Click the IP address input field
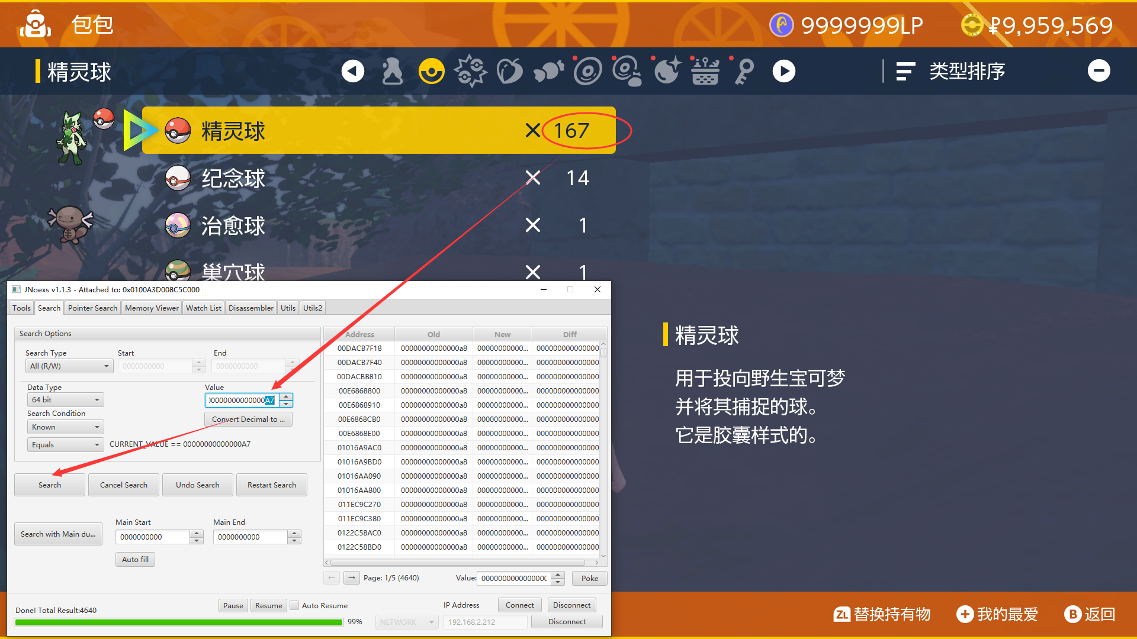 [x=485, y=622]
